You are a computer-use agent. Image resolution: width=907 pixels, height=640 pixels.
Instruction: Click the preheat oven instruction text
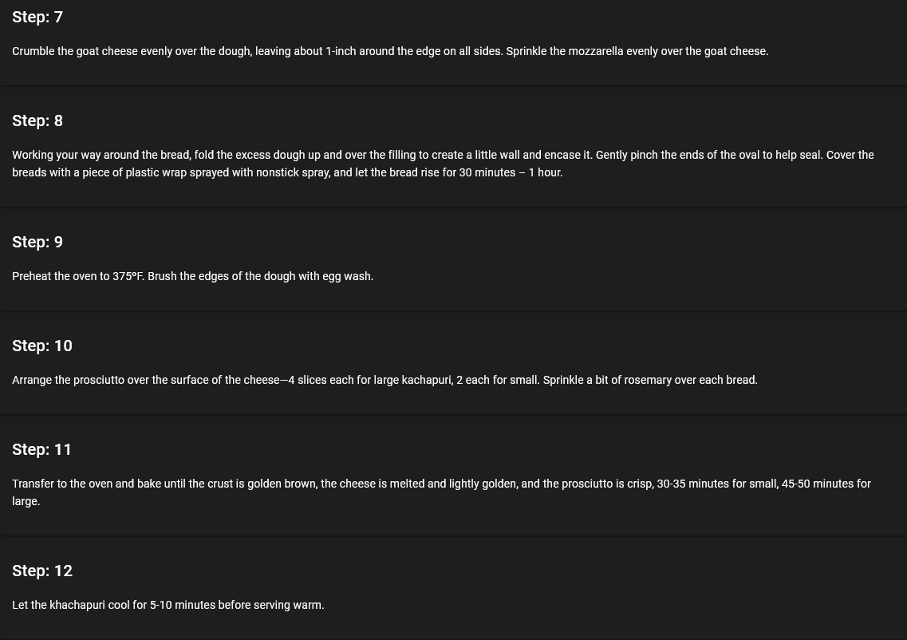[192, 276]
